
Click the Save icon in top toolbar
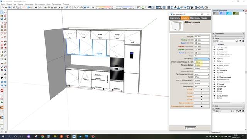[10, 7]
